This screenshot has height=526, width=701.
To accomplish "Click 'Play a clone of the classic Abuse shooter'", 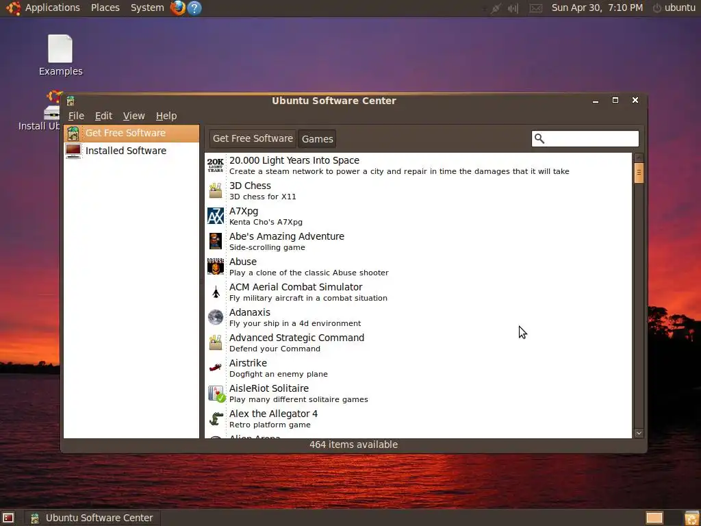I will click(309, 273).
